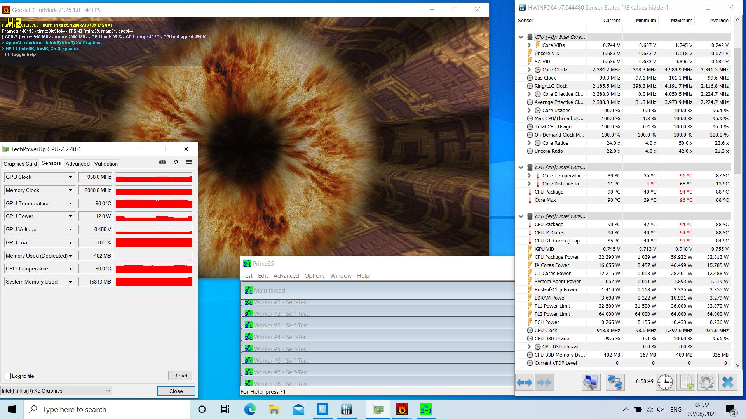Open the Intel Iris Xe Graphics selector
This screenshot has height=419, width=746.
pyautogui.click(x=56, y=391)
